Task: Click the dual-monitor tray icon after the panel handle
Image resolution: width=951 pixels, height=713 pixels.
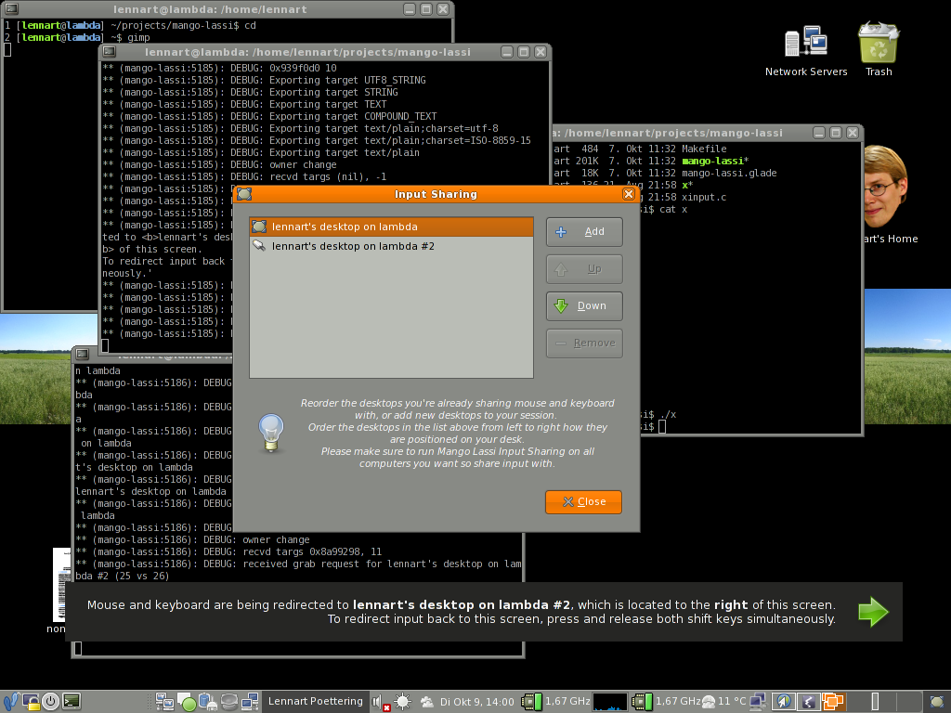Action: click(164, 702)
